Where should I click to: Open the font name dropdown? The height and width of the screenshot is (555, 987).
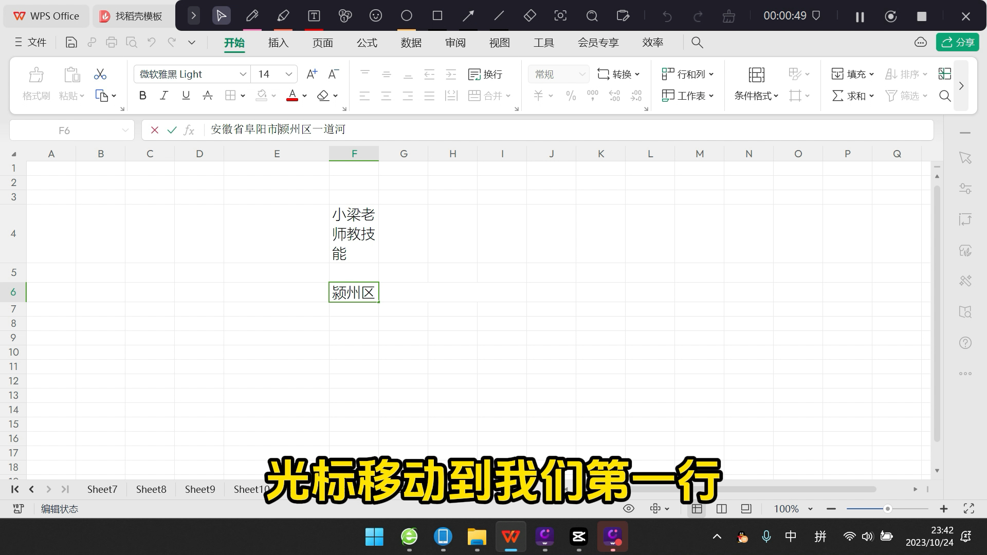(x=242, y=74)
